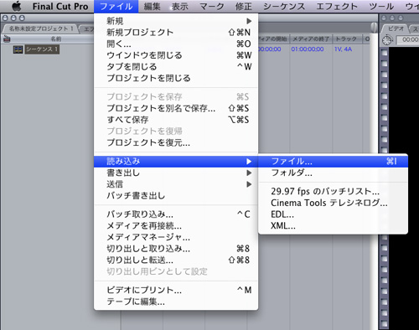
Task: Click the highlighted 読み込み menu item
Action: (176, 162)
